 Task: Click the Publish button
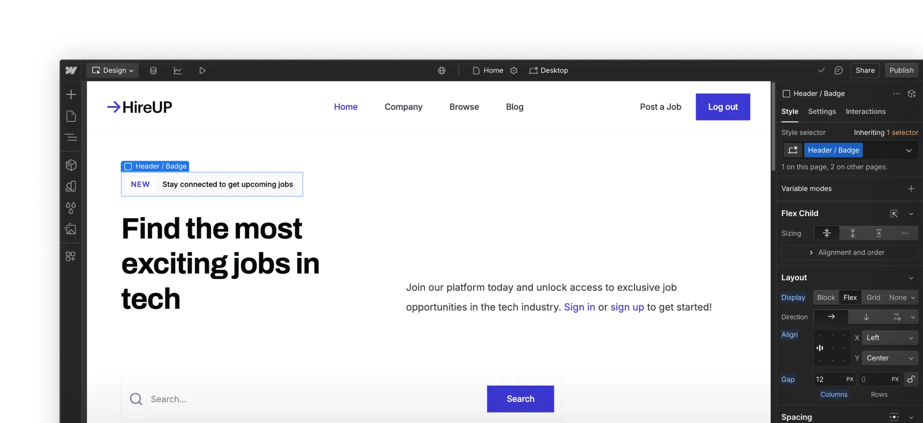(901, 71)
